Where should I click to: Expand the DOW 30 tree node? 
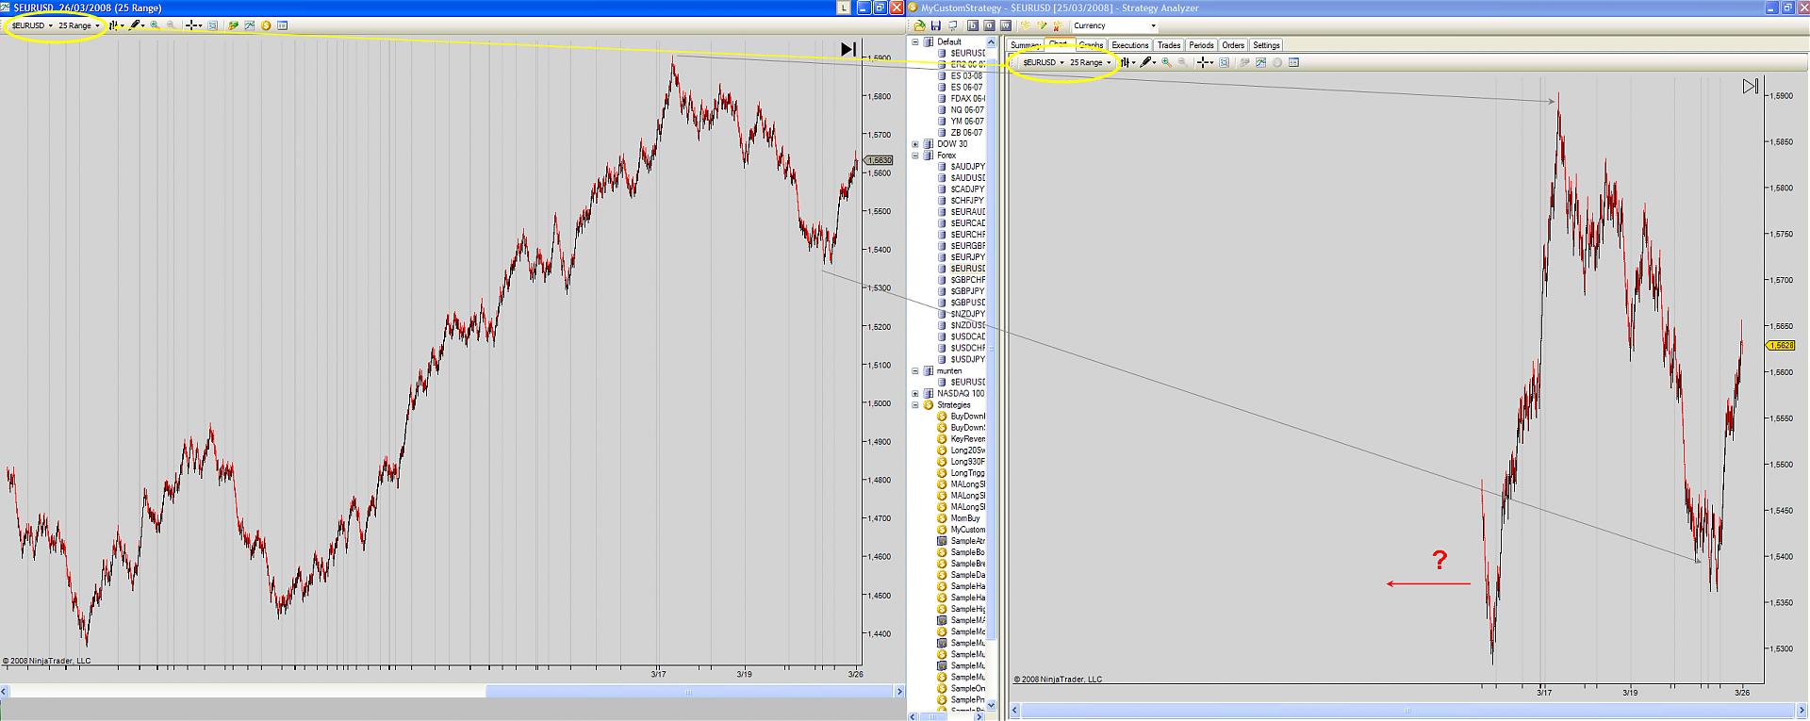tap(915, 144)
